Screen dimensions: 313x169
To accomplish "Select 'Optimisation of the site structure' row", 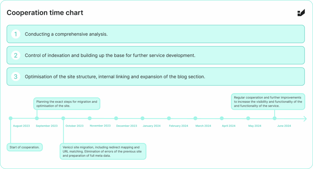I will pyautogui.click(x=156, y=77).
